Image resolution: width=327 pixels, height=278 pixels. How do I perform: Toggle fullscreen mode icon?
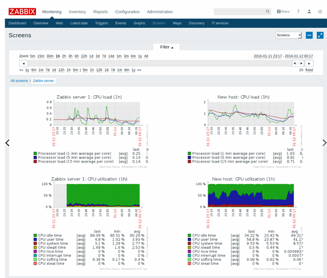[320, 35]
